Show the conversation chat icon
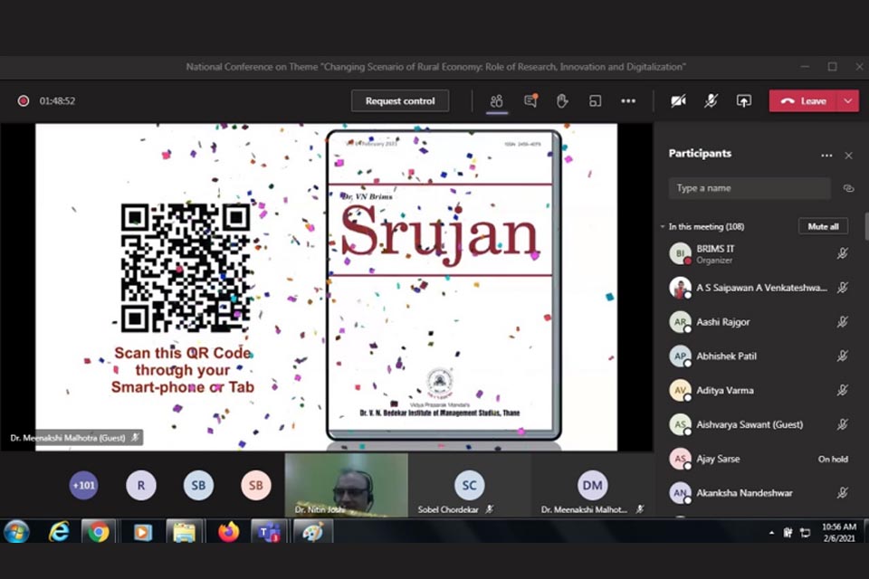 530,100
